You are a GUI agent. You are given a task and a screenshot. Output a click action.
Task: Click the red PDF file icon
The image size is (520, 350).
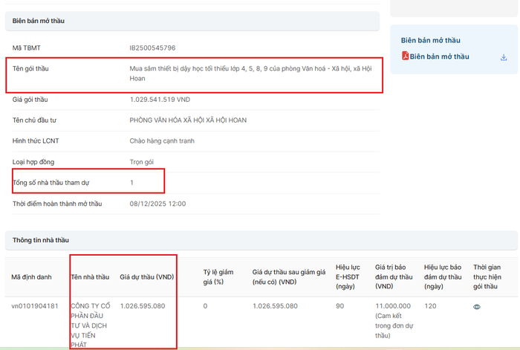tap(406, 56)
